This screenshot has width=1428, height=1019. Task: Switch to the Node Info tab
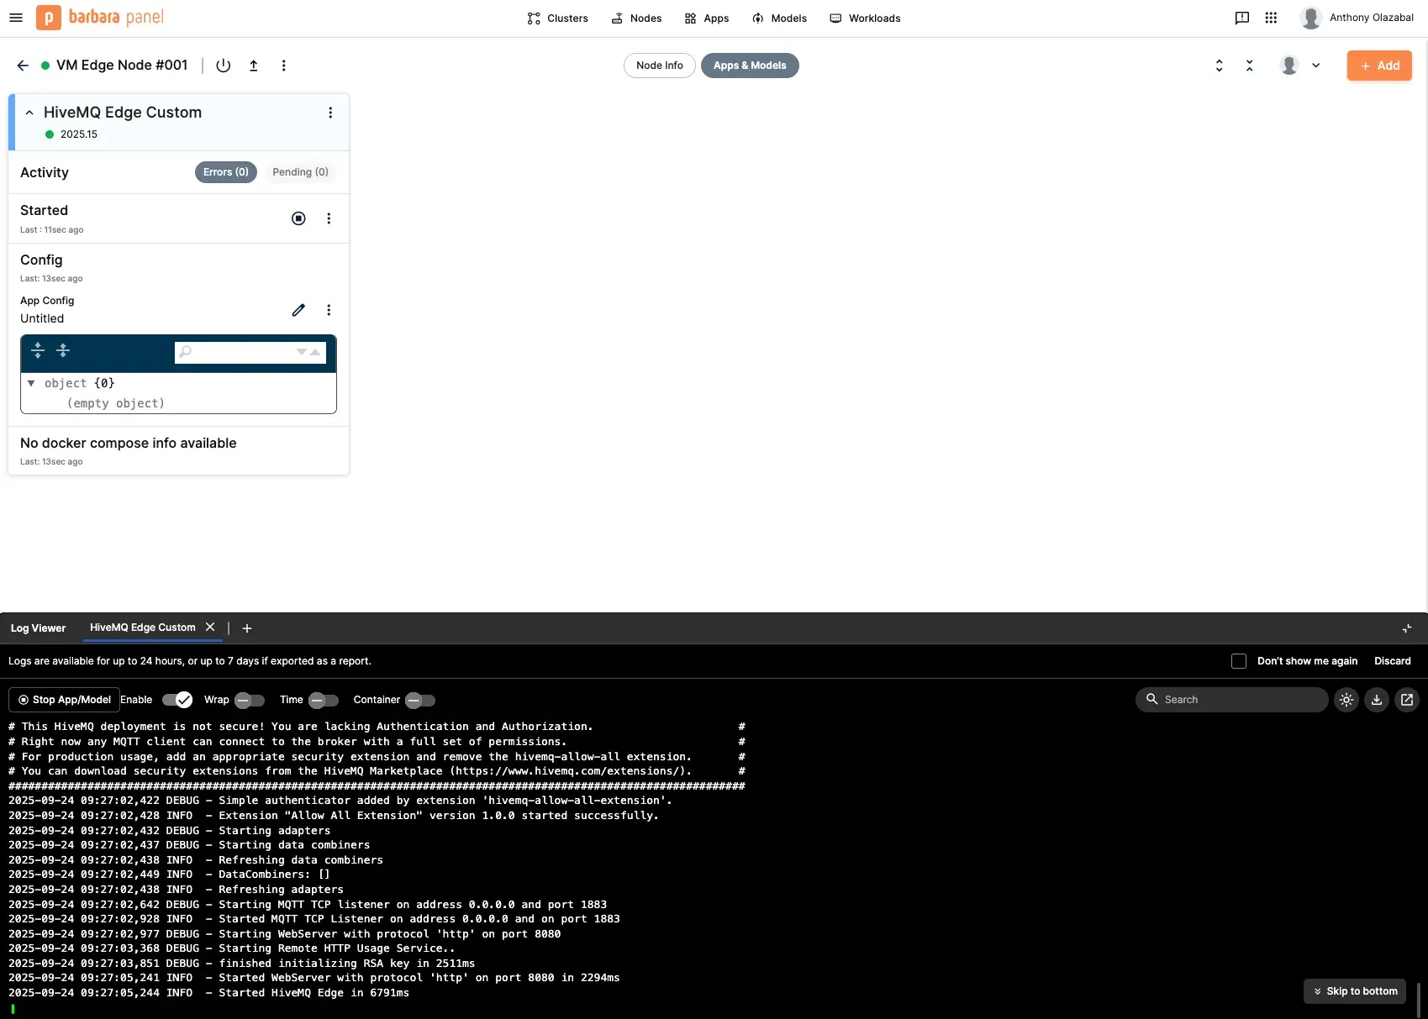coord(659,66)
